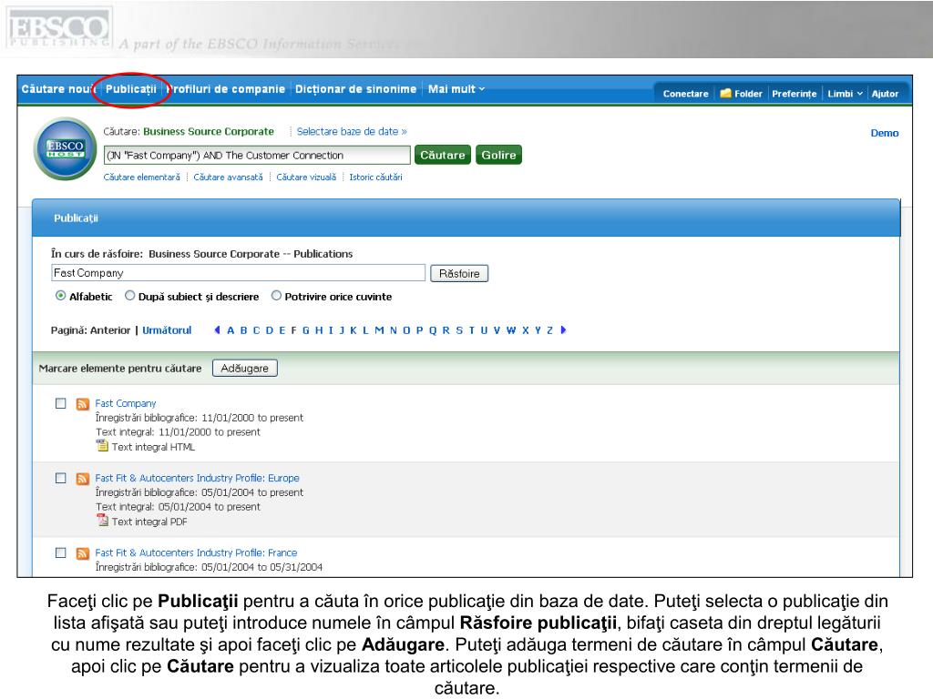Click the publication browse field with Fast Company

coord(238,273)
